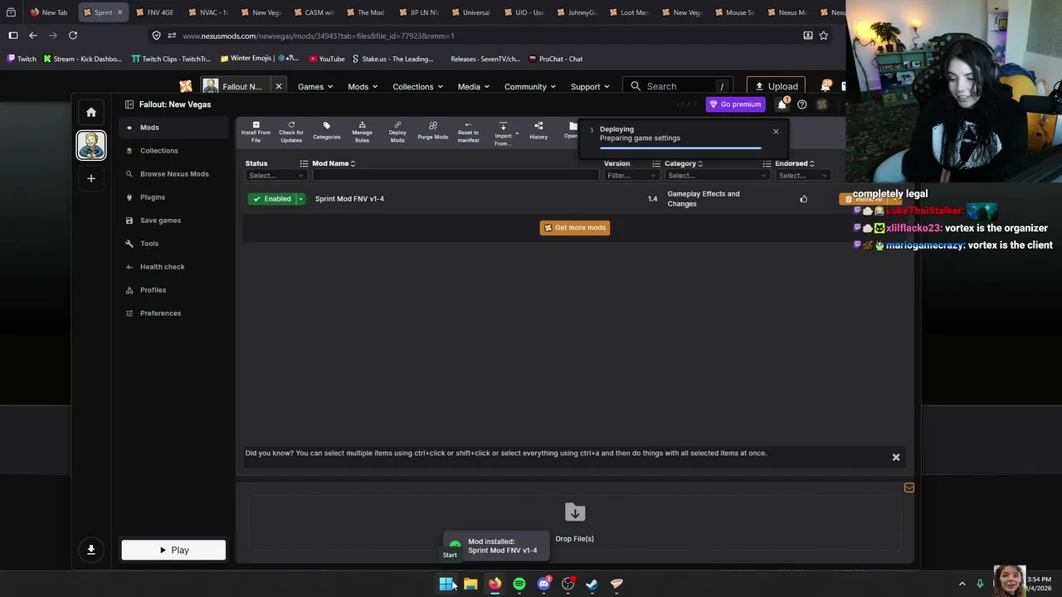Open Preferences in the Vortex sidebar
Screen dimensions: 1062x597
click(174, 313)
